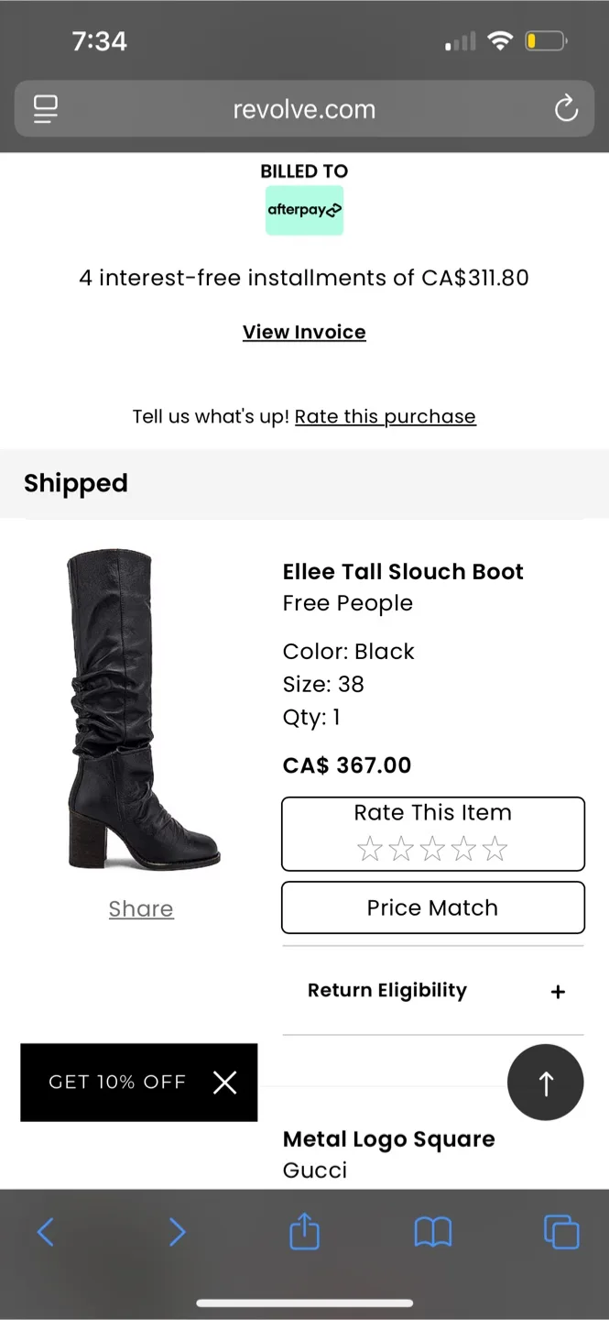This screenshot has height=1320, width=609.
Task: Click the plus icon beside Return Eligibility
Action: coord(558,992)
